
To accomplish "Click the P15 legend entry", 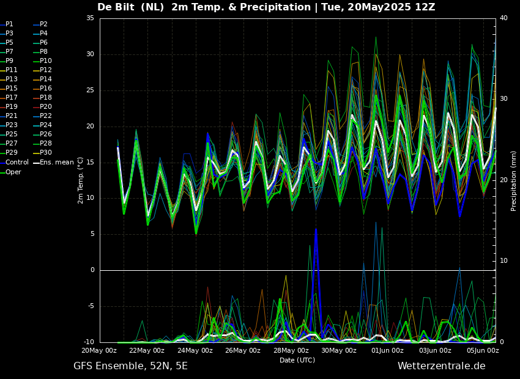I will (x=12, y=89).
